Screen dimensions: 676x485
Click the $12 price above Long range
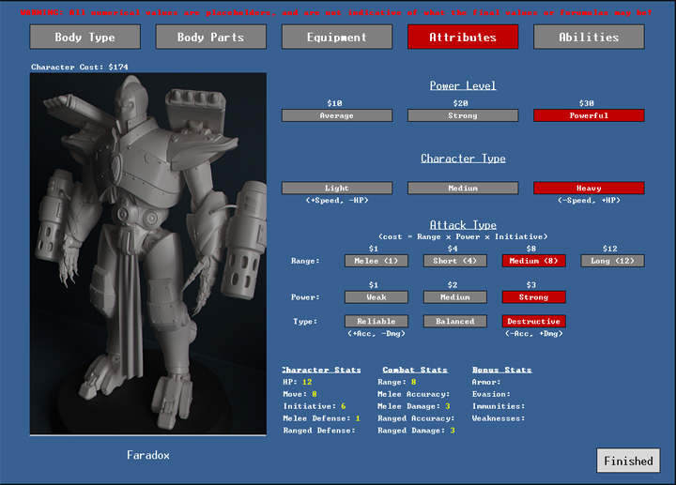610,249
